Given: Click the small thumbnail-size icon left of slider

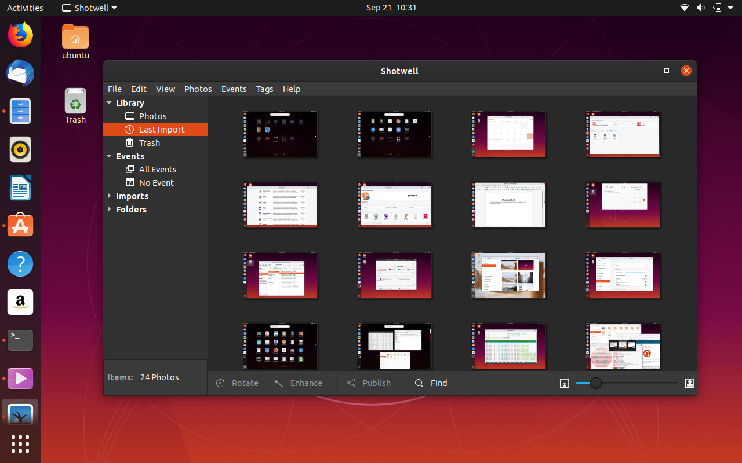Looking at the screenshot, I should [x=565, y=383].
